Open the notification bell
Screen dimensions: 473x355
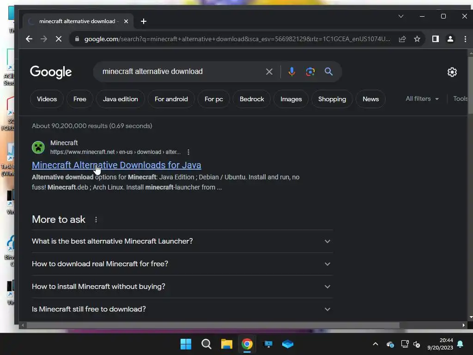pos(460,344)
